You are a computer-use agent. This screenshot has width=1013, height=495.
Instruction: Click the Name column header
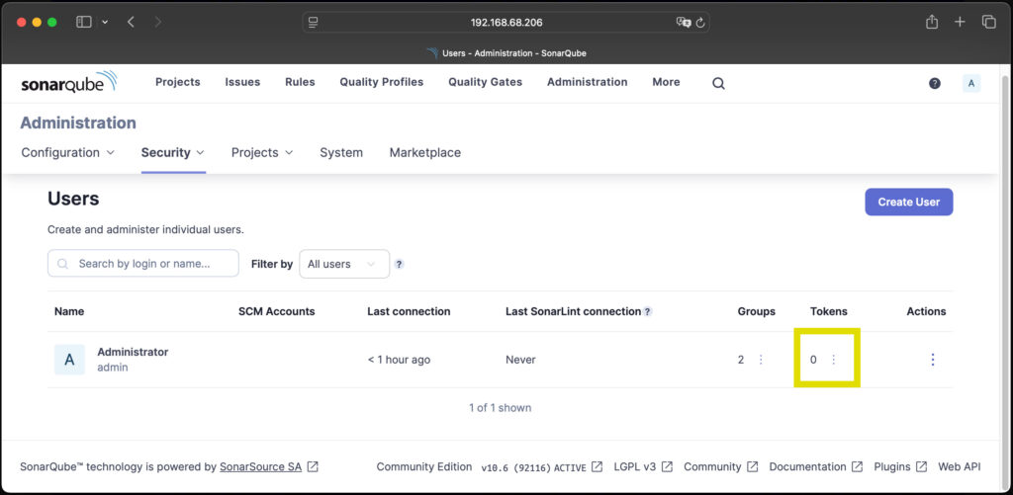(69, 311)
